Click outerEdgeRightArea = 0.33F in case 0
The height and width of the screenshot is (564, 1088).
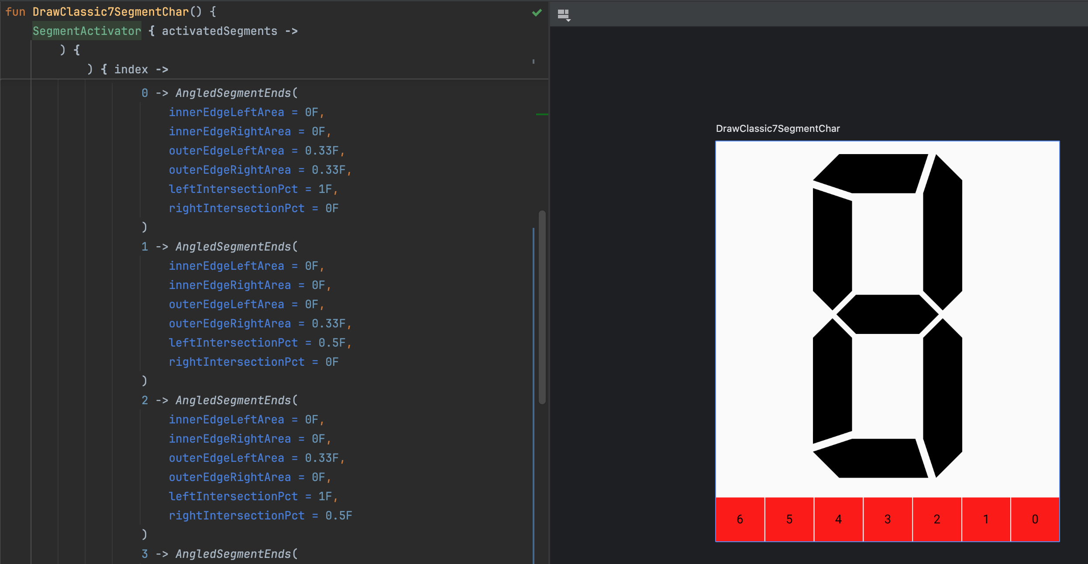pos(258,170)
